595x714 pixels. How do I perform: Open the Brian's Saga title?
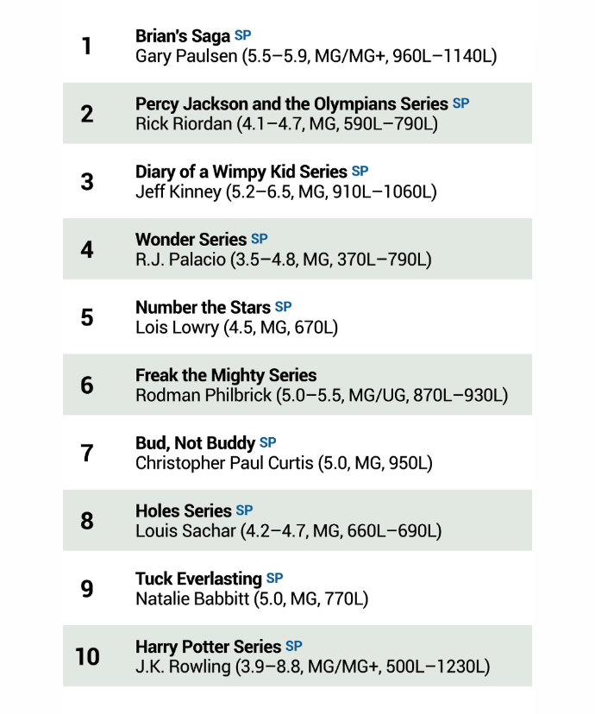(x=184, y=36)
